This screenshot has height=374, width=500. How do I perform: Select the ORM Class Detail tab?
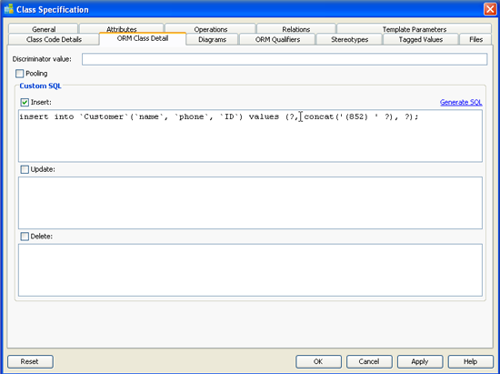[143, 38]
